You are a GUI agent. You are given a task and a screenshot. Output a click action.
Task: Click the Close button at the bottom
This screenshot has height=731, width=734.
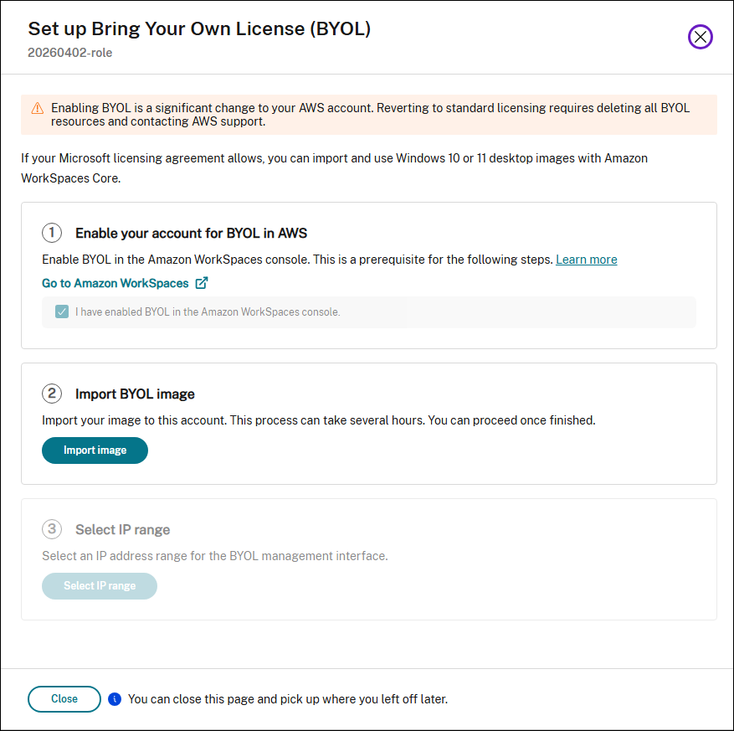point(64,698)
